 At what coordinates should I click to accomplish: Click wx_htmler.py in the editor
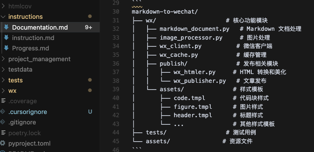pos(195,72)
